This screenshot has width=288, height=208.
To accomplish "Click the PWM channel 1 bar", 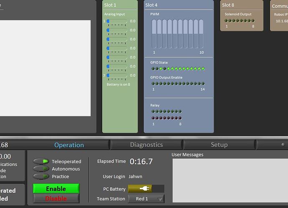I will click(x=154, y=34).
